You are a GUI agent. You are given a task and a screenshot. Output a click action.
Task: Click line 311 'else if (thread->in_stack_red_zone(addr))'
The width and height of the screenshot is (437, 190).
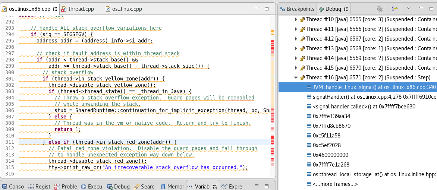tap(113, 142)
